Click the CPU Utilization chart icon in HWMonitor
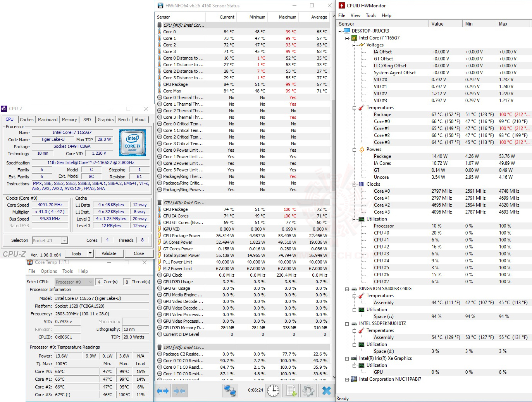The width and height of the screenshot is (532, 402). [x=362, y=219]
